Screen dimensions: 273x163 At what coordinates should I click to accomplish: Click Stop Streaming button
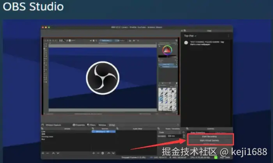pyautogui.click(x=198, y=133)
